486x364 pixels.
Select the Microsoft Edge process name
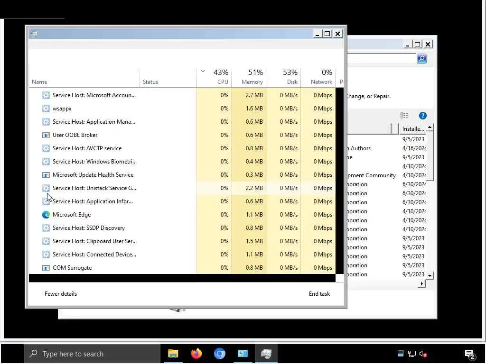pyautogui.click(x=72, y=215)
